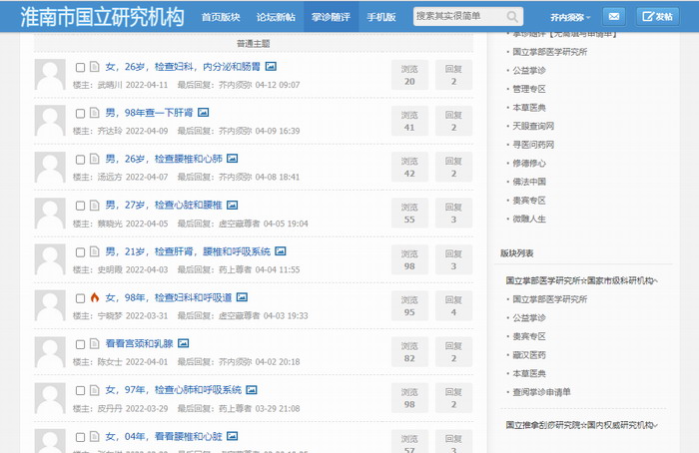Open sidebar link 佛法中国
The height and width of the screenshot is (453, 699).
click(529, 182)
